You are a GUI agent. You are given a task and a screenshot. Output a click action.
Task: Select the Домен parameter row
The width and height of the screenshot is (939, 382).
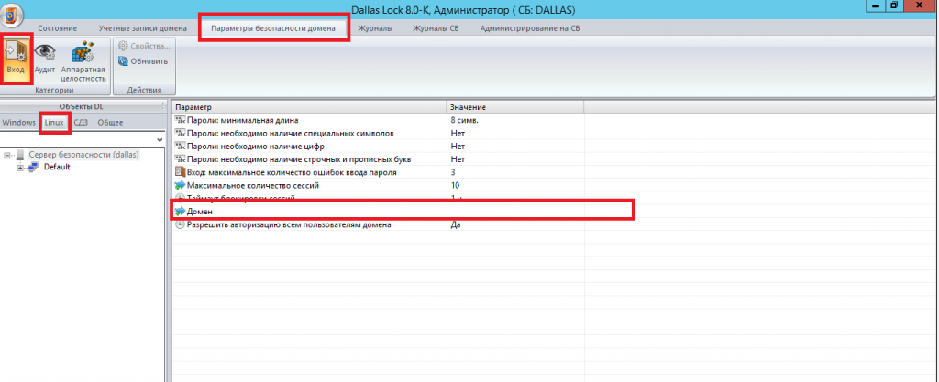coord(378,212)
